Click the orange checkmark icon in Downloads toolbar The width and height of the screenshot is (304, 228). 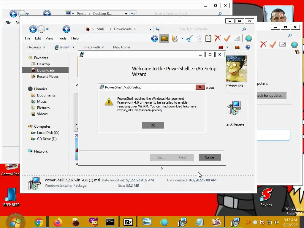[227, 38]
